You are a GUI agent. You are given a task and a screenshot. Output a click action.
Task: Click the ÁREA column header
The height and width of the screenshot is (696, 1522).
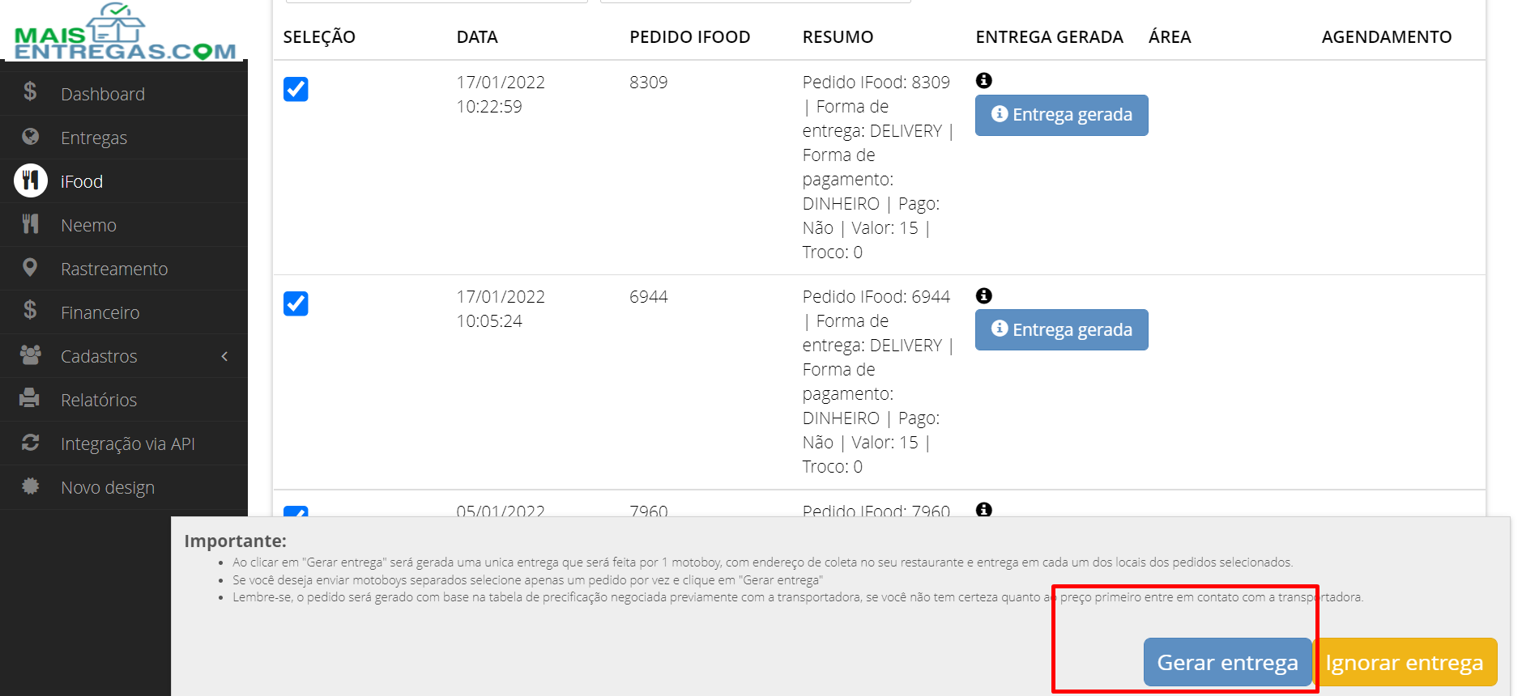(x=1170, y=37)
